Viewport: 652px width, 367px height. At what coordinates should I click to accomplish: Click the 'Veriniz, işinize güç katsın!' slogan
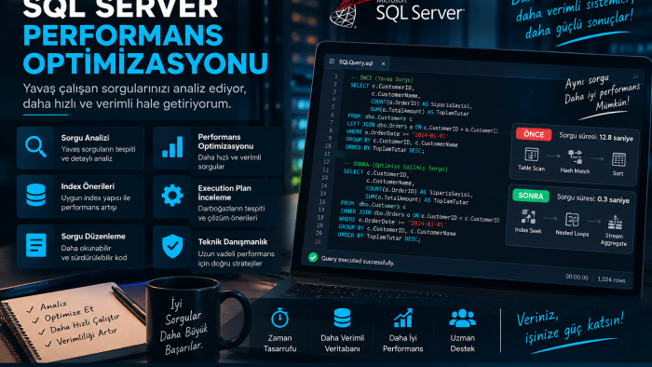[570, 328]
